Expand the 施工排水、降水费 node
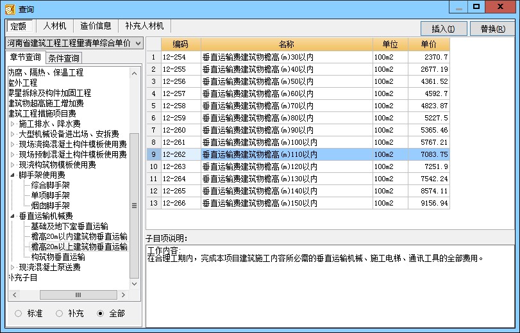The width and height of the screenshot is (520, 333). [13, 124]
